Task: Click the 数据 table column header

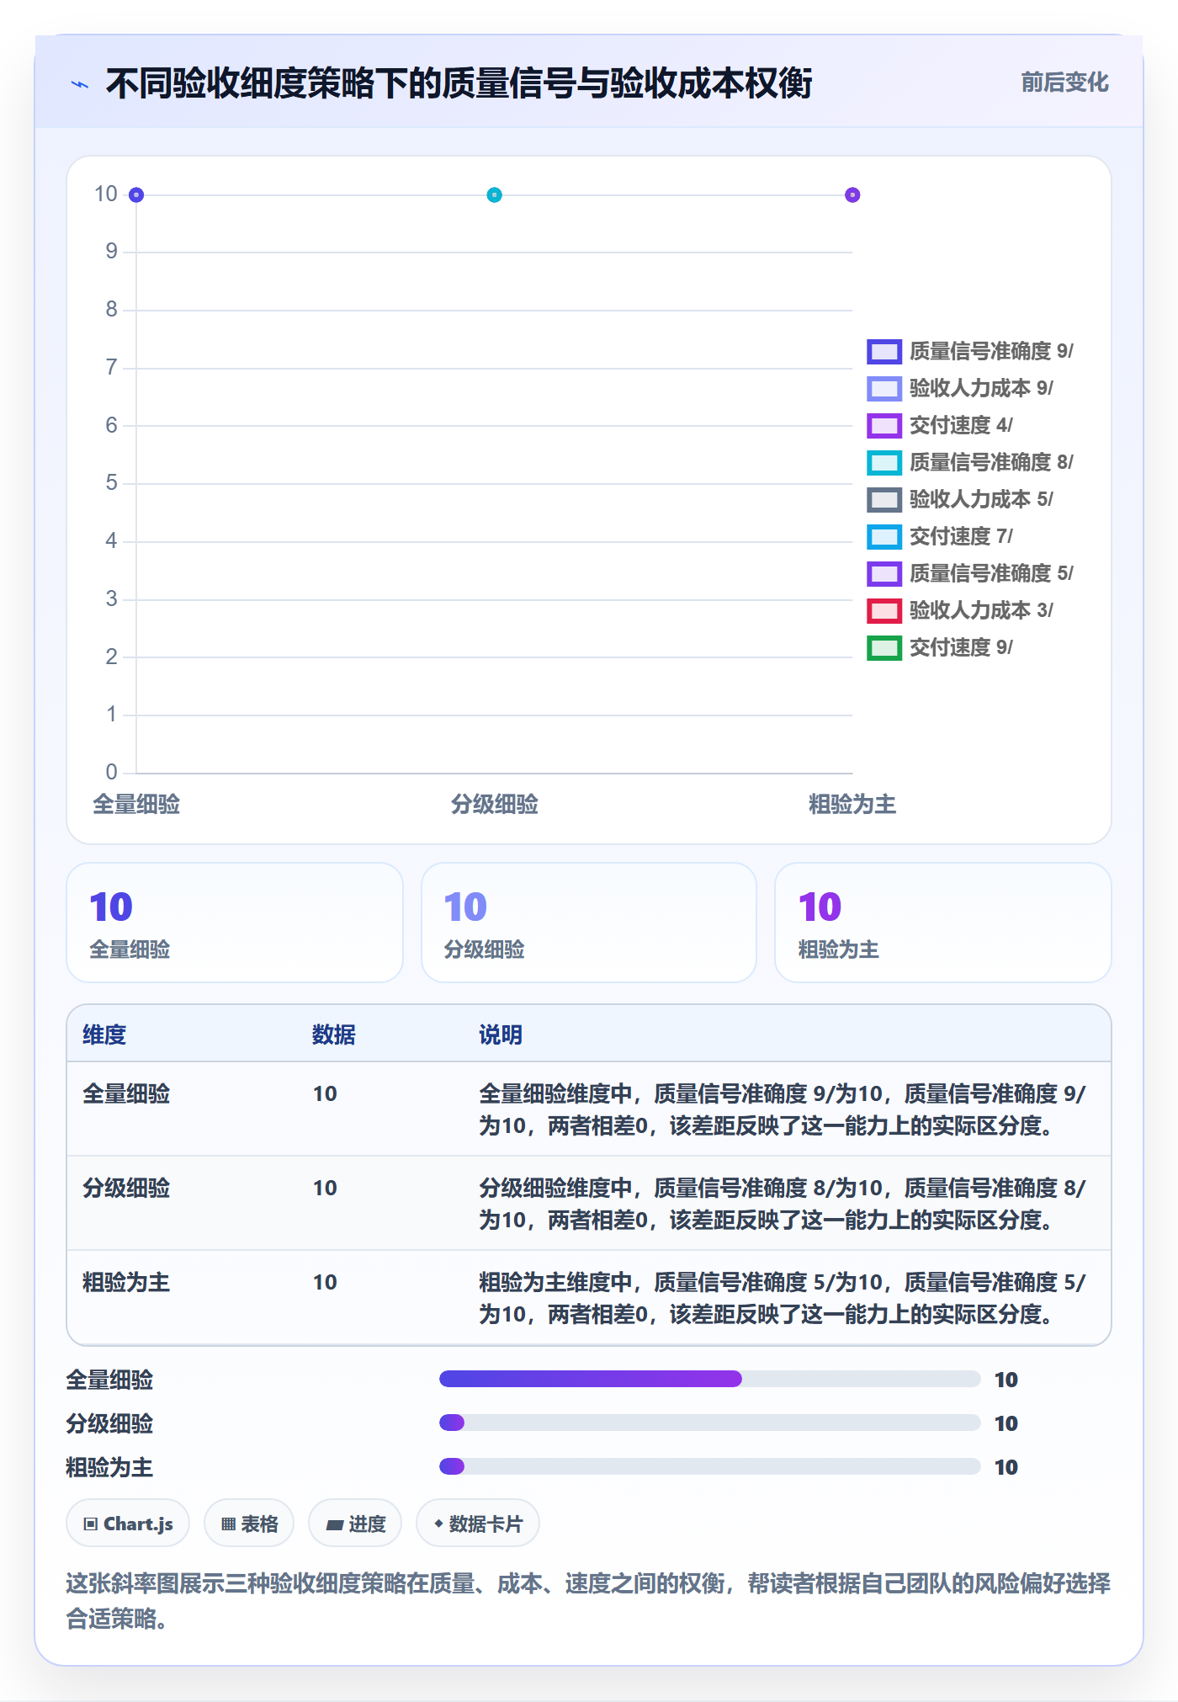Action: 334,1034
